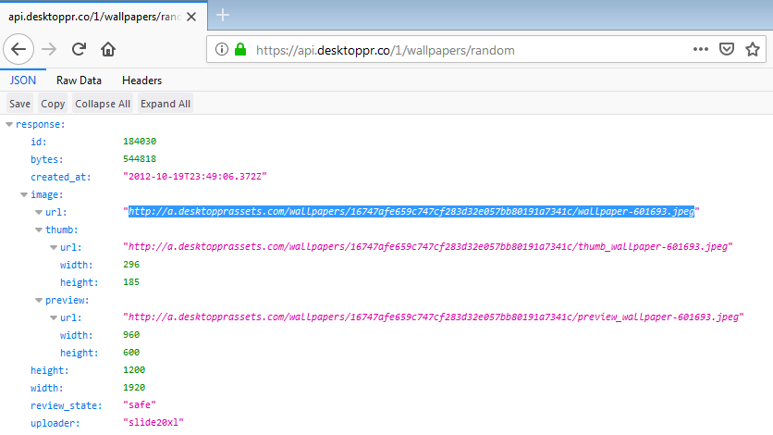This screenshot has height=435, width=773.
Task: Select the preview width value 960
Action: [131, 335]
